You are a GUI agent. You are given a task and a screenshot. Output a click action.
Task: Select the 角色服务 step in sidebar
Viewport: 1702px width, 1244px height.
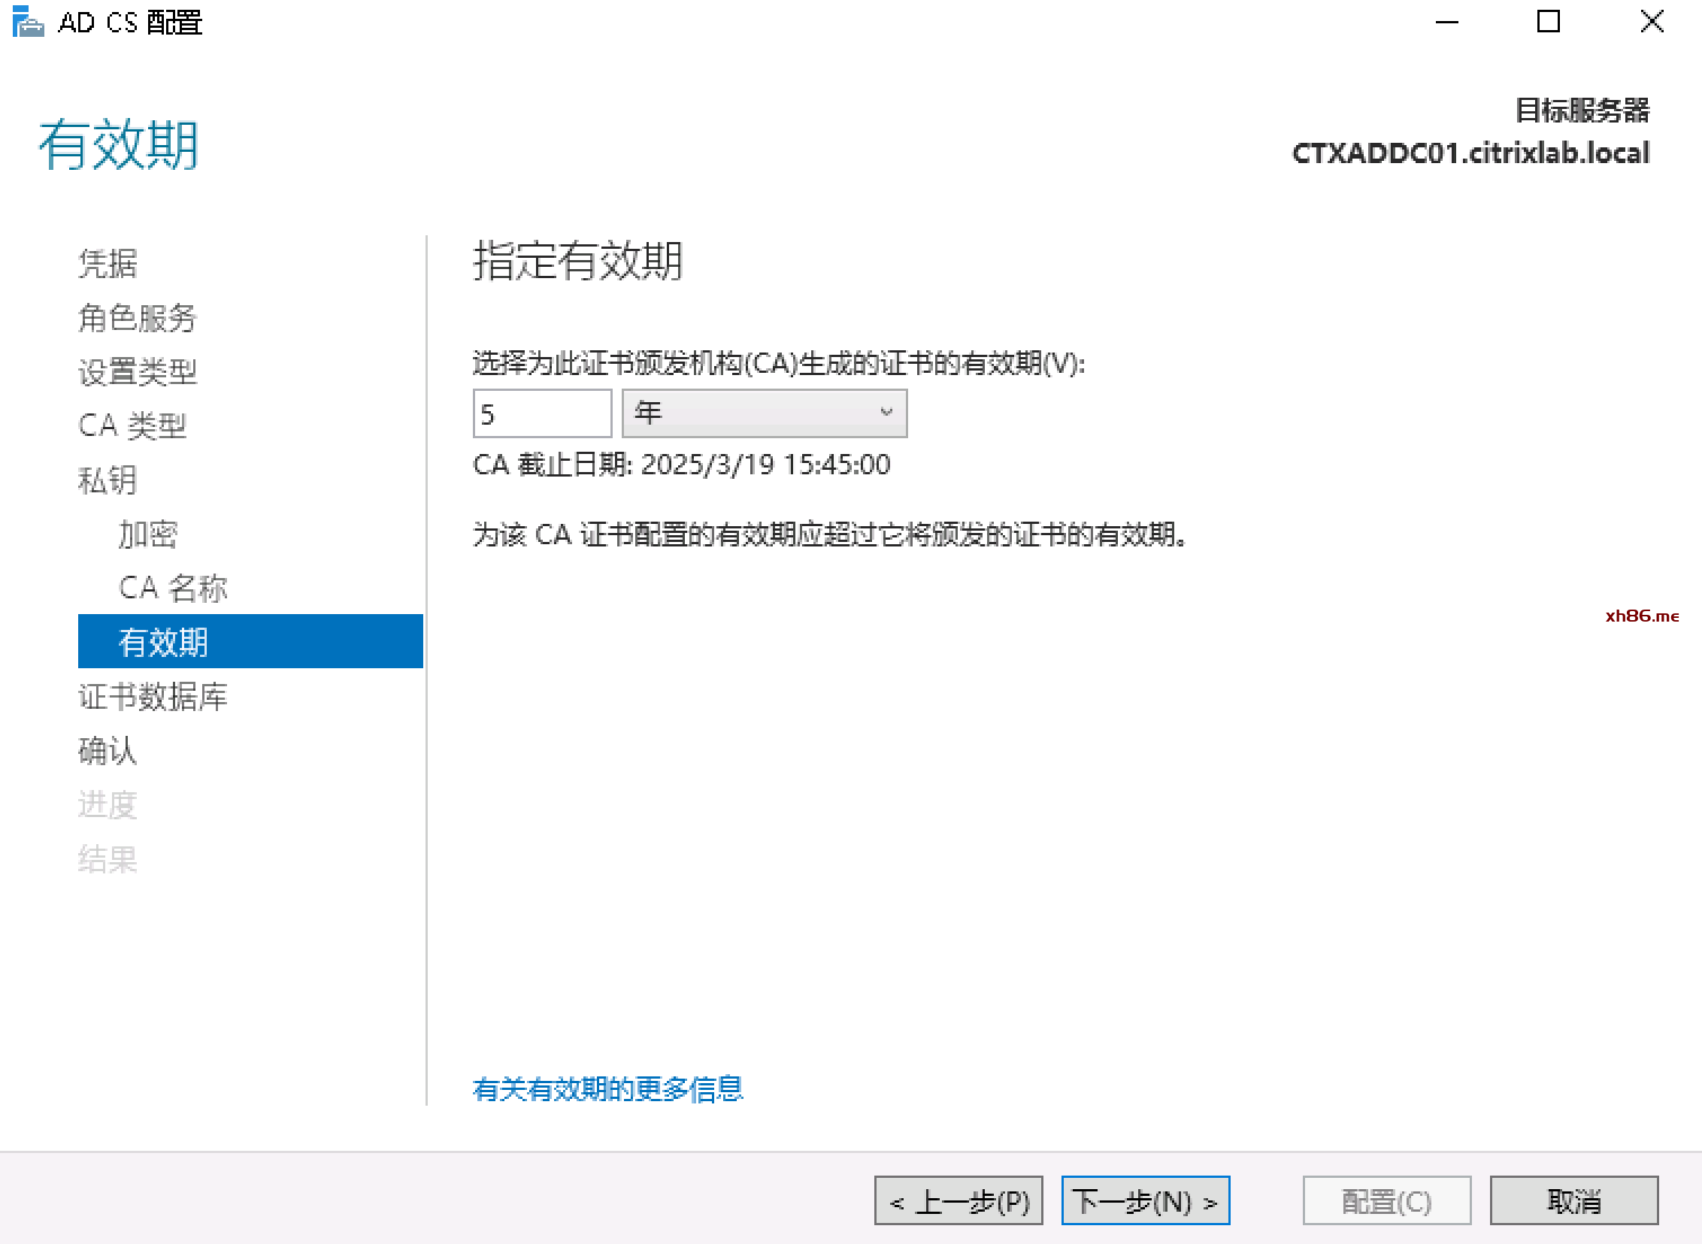point(137,318)
